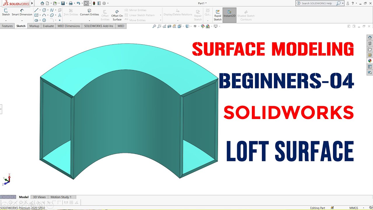Screen dimensions: 373x210
Task: Select the Ellipse sketch tool
Action: point(52,15)
